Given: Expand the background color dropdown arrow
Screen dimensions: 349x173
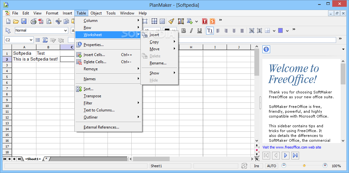Looking at the screenshot, I should tap(288, 31).
